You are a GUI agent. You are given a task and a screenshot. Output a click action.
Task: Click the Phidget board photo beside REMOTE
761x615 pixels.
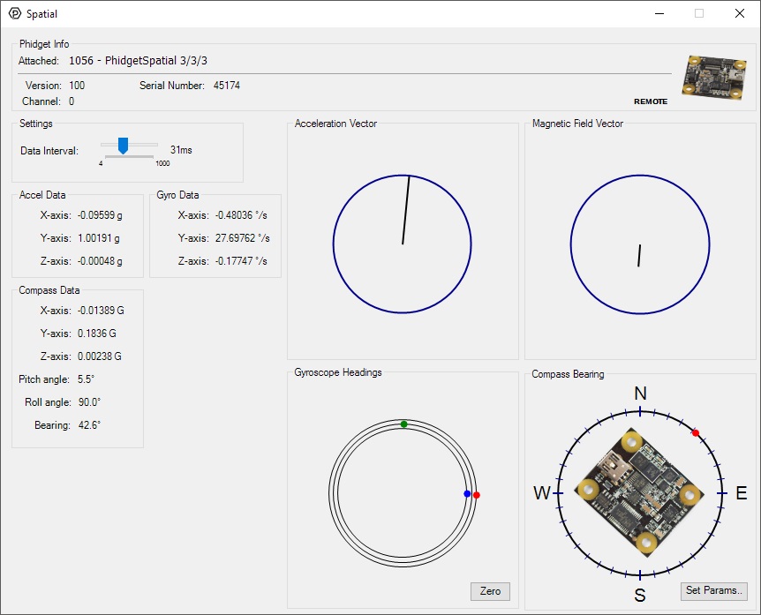[x=714, y=77]
